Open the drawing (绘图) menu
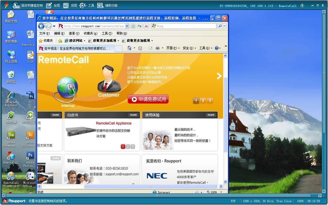 pyautogui.click(x=53, y=5)
